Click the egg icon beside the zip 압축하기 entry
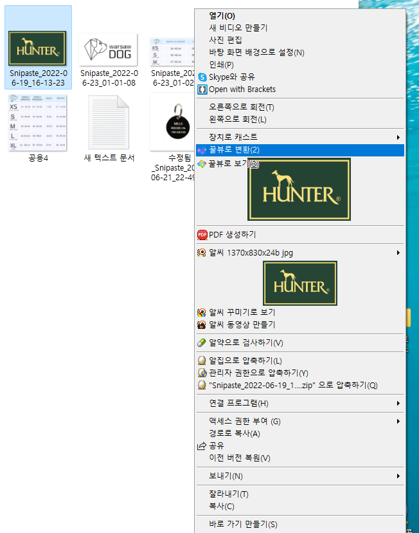The width and height of the screenshot is (419, 533). (202, 385)
